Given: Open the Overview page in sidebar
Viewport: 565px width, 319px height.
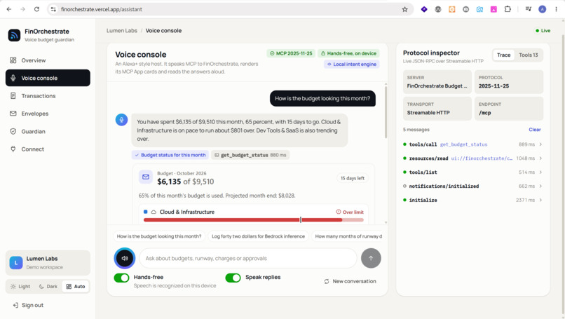Looking at the screenshot, I should tap(48, 60).
